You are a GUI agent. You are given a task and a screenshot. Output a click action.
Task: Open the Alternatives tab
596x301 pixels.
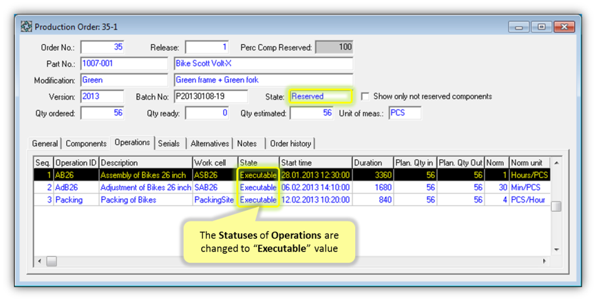pyautogui.click(x=209, y=144)
